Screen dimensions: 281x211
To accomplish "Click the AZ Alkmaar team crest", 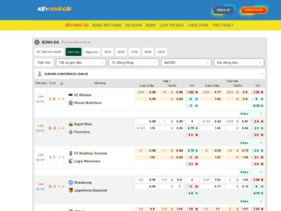I will click(x=71, y=95).
